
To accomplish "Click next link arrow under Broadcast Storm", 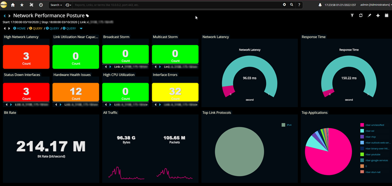I will 110,67.
